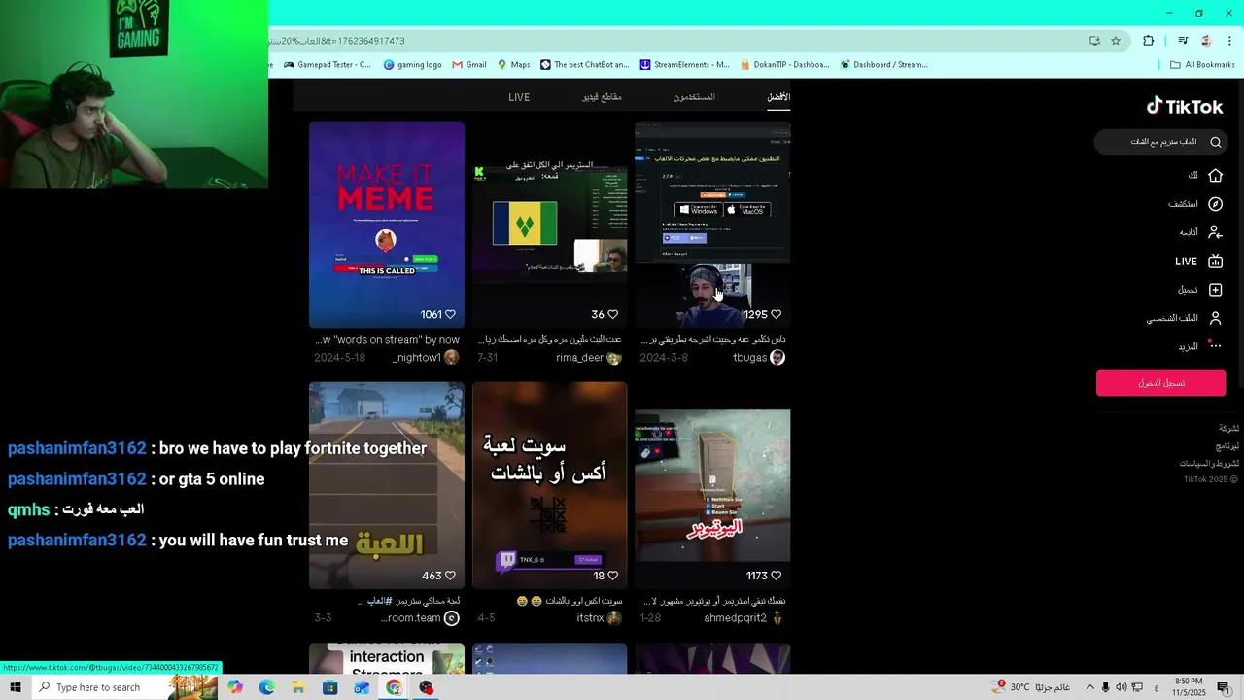
Task: Open the Gamepad Tester bookmark
Action: [x=328, y=65]
